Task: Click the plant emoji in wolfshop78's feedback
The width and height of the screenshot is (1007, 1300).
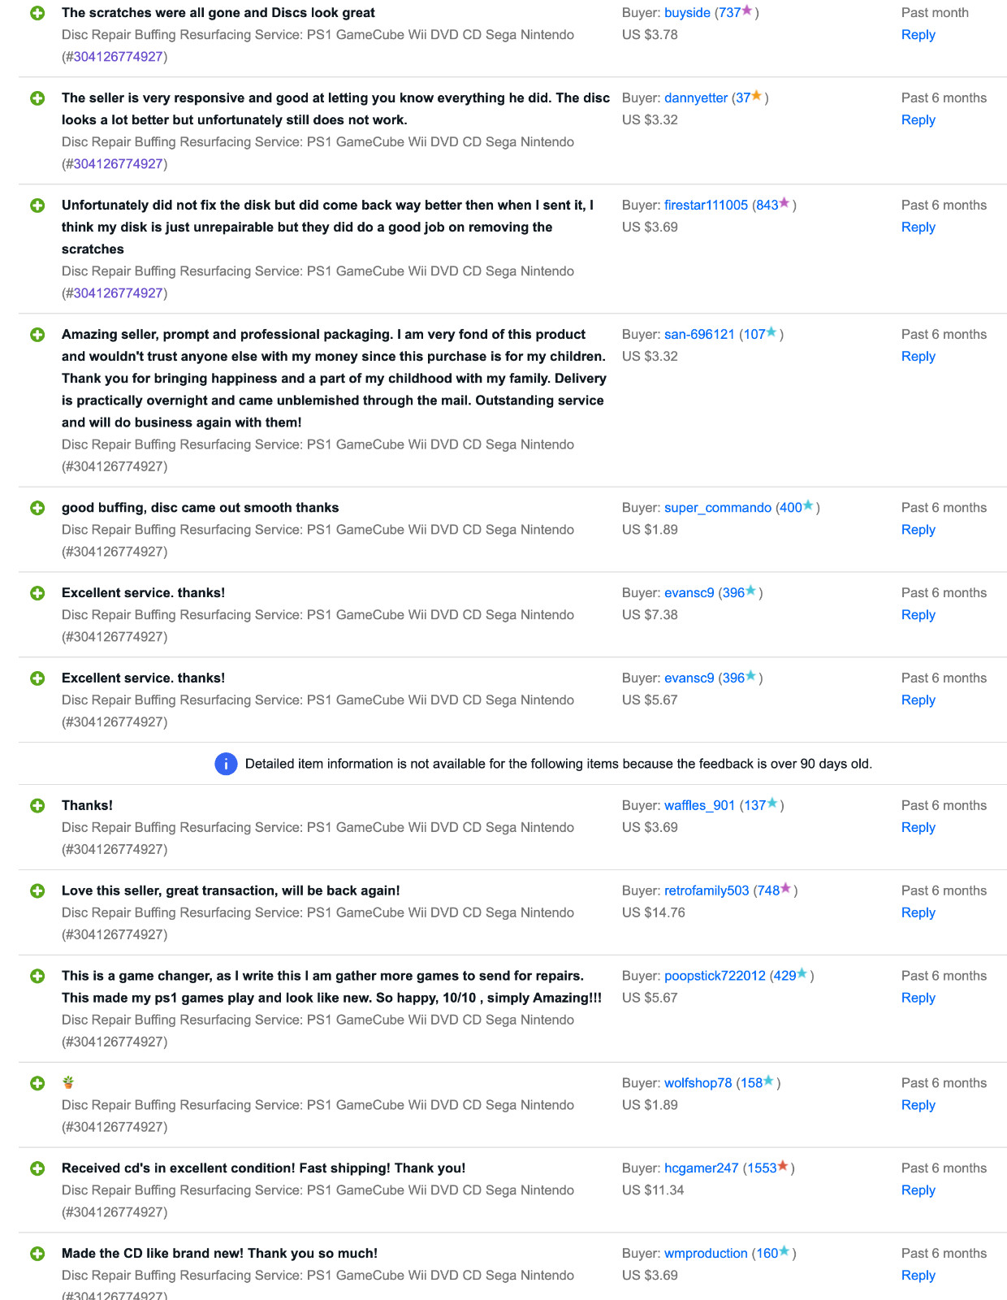Action: point(68,1082)
